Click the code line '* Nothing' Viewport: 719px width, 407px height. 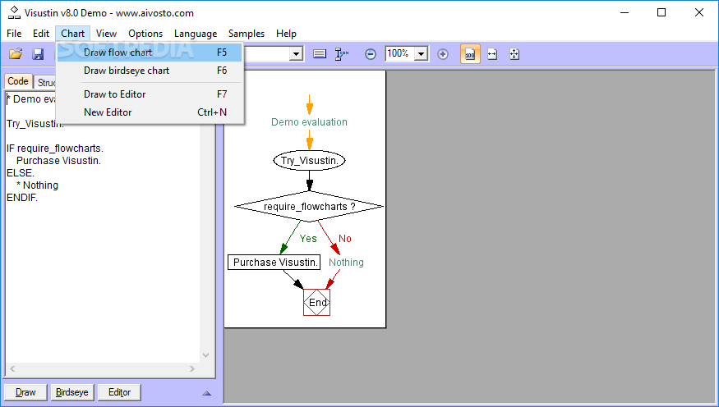pos(37,185)
